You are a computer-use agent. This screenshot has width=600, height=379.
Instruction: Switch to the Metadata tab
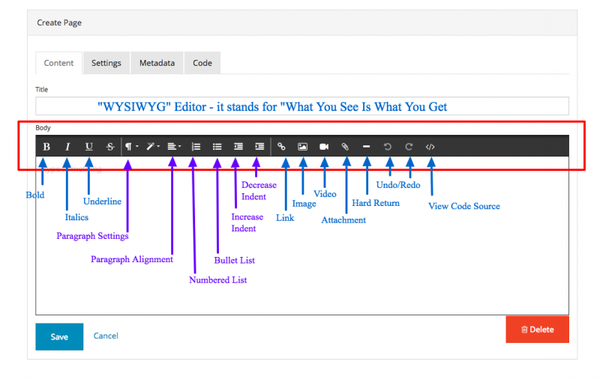(157, 63)
